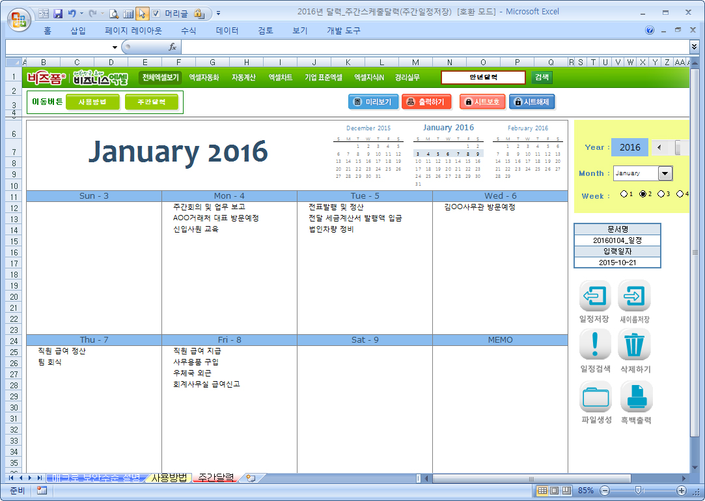Click the macro recording icon in status bar
705x501 pixels.
pos(42,491)
